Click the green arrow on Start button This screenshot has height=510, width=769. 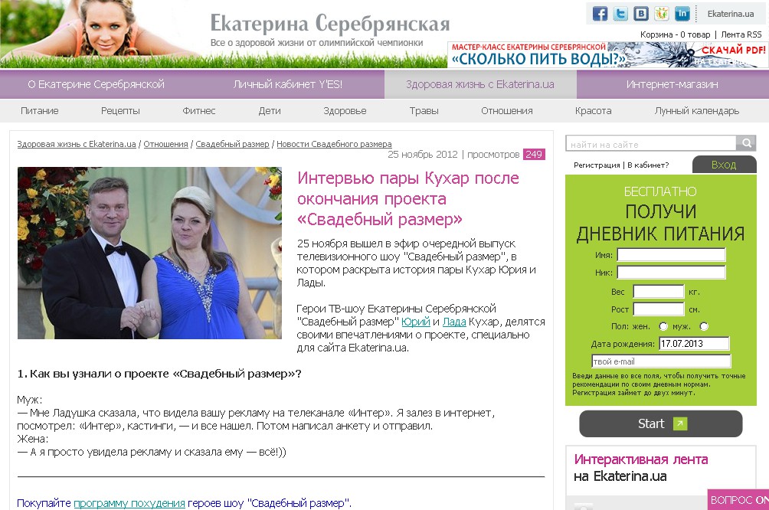tap(679, 423)
